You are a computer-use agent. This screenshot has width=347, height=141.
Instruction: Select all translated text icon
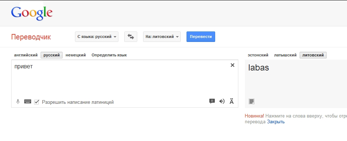click(x=251, y=102)
